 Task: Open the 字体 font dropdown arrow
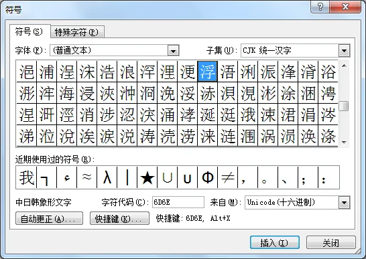point(173,50)
